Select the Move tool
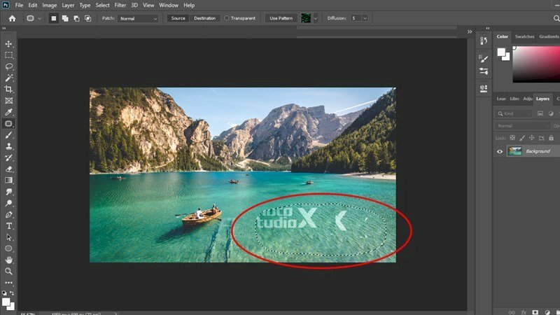 [x=9, y=43]
